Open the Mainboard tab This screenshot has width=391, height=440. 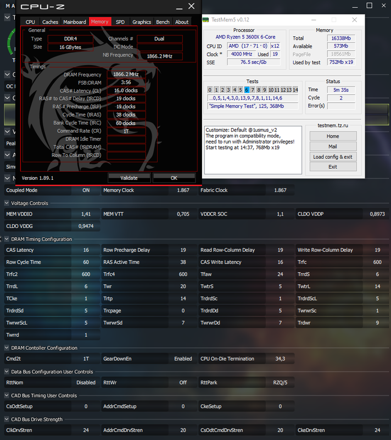pyautogui.click(x=75, y=22)
